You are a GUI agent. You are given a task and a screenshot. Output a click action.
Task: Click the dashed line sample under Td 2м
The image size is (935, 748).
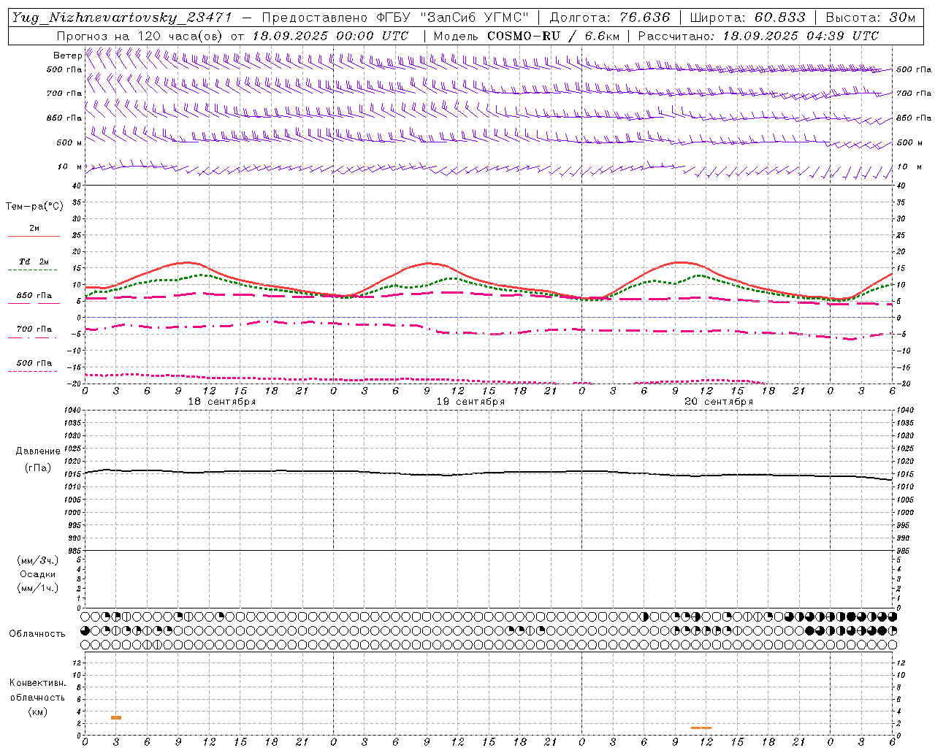click(32, 270)
